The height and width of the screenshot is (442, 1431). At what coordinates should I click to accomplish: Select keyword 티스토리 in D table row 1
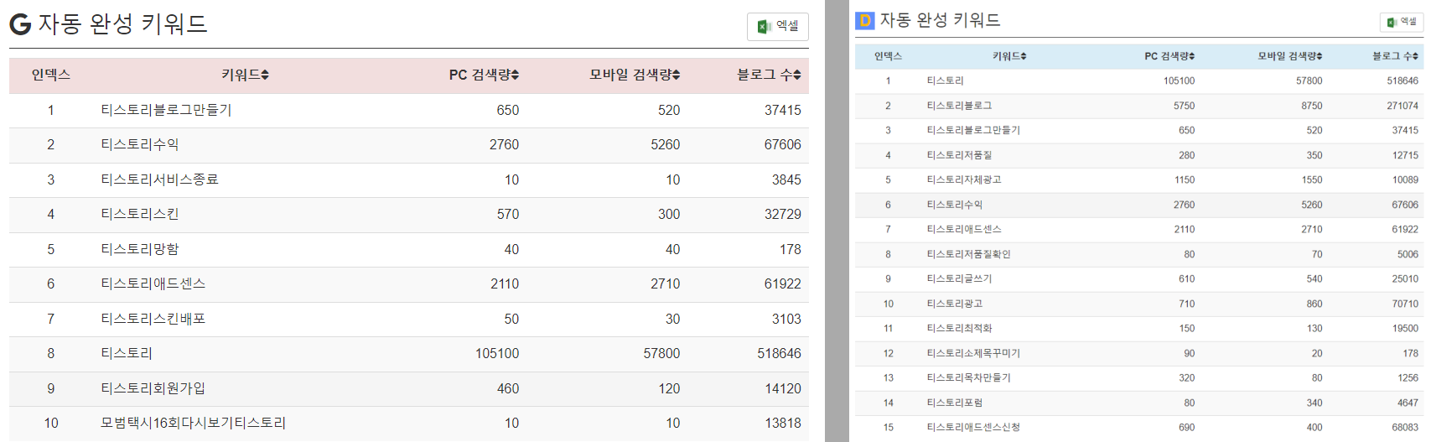coord(946,81)
